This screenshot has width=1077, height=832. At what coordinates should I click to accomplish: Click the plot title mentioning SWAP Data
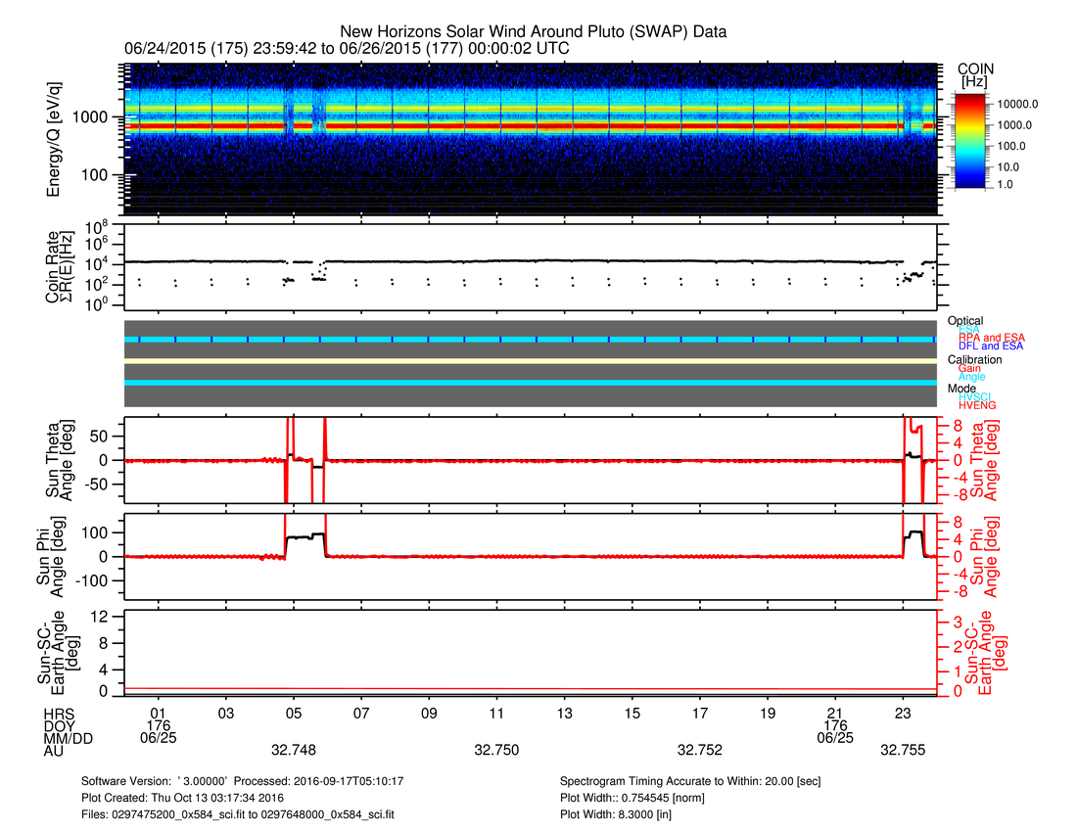click(x=533, y=31)
